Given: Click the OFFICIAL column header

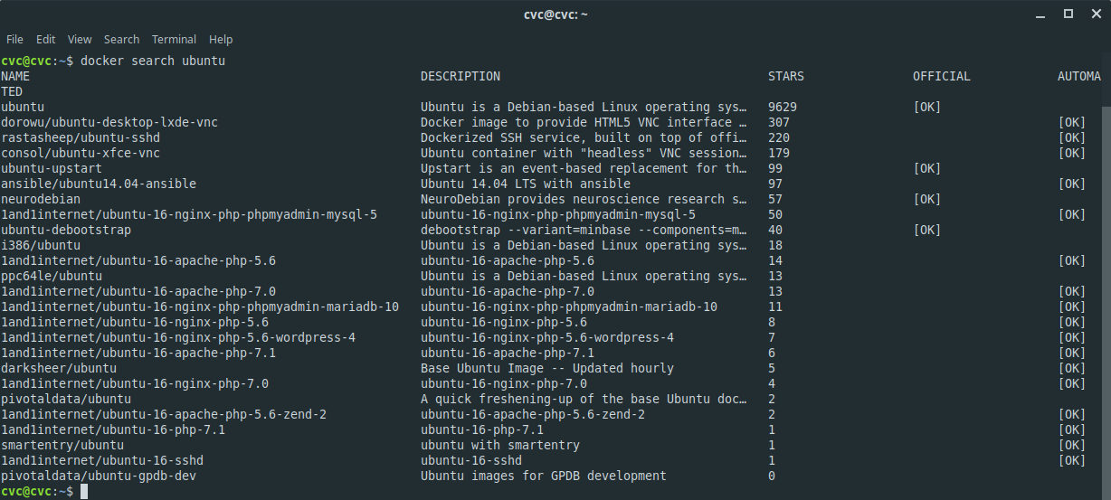Looking at the screenshot, I should click(942, 76).
